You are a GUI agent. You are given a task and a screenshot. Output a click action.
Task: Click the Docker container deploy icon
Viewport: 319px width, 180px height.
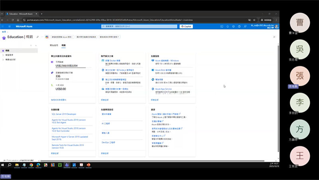103,61
